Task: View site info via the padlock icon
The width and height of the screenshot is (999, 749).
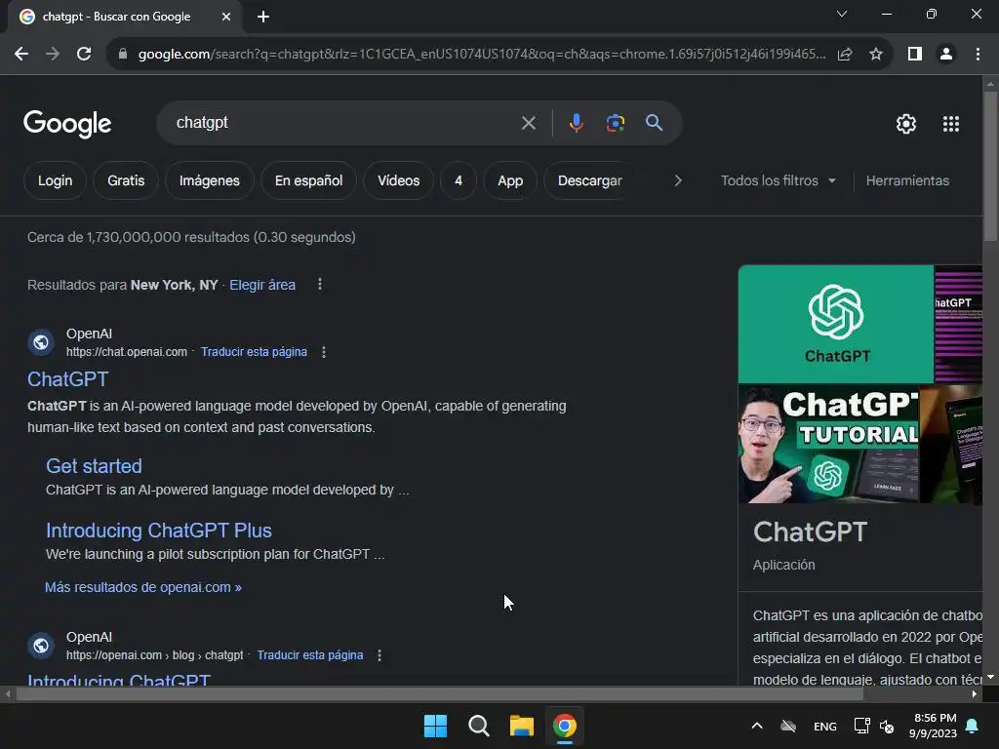Action: pos(123,55)
